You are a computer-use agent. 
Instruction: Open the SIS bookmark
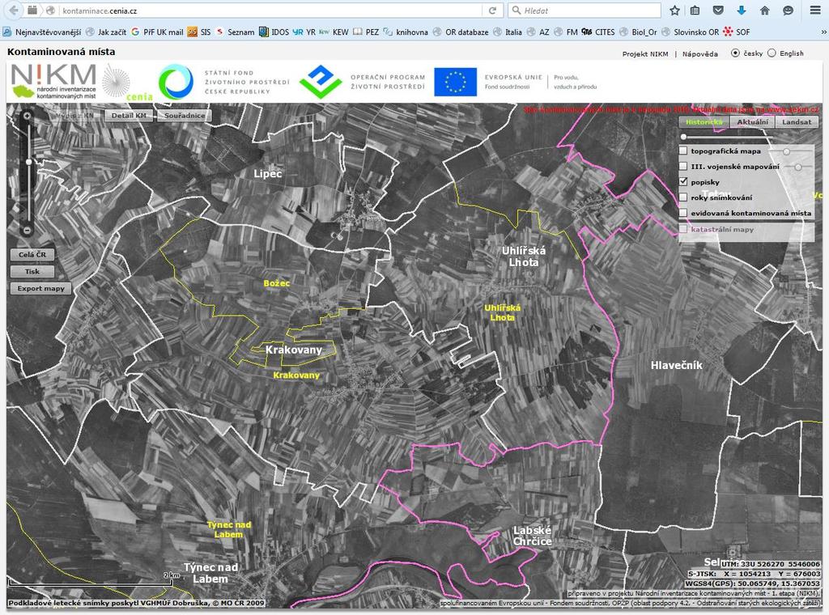pyautogui.click(x=199, y=32)
